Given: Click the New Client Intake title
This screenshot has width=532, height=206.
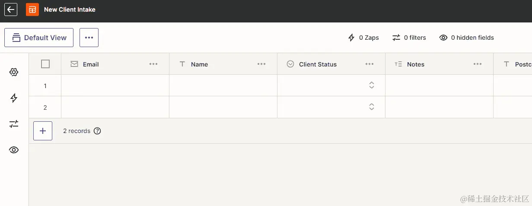Looking at the screenshot, I should click(x=70, y=10).
